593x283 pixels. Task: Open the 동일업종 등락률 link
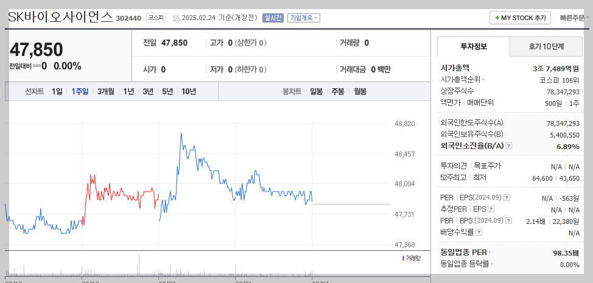pos(465,264)
